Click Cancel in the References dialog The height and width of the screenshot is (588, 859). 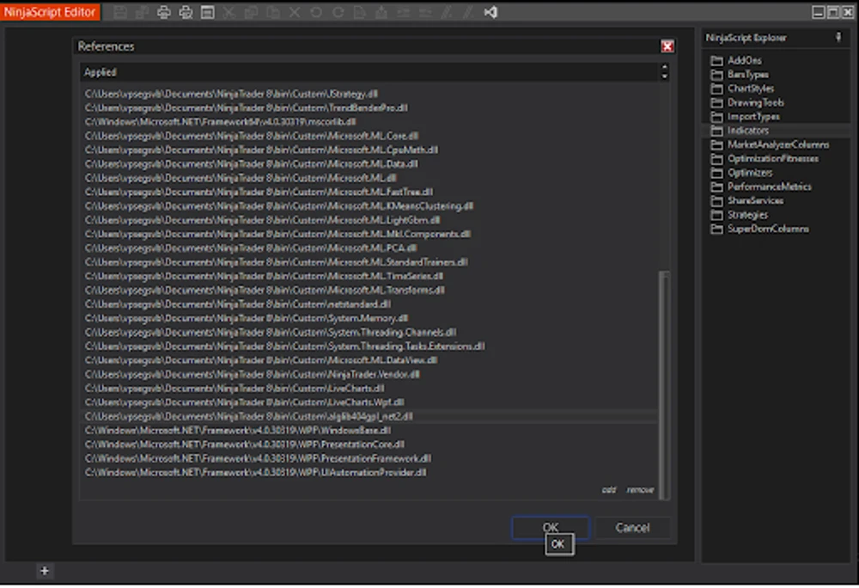(x=632, y=527)
